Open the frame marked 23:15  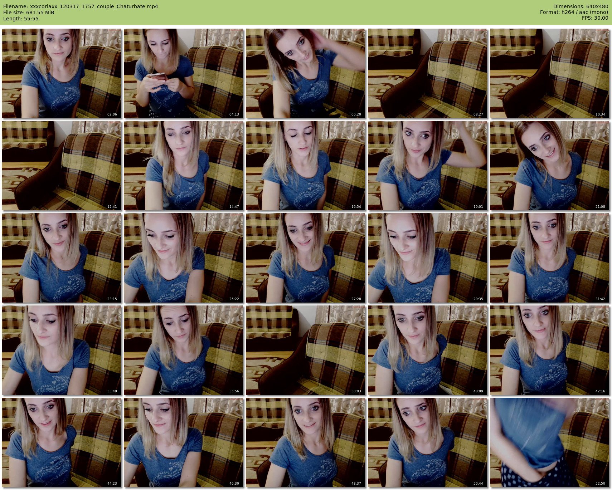pos(61,258)
